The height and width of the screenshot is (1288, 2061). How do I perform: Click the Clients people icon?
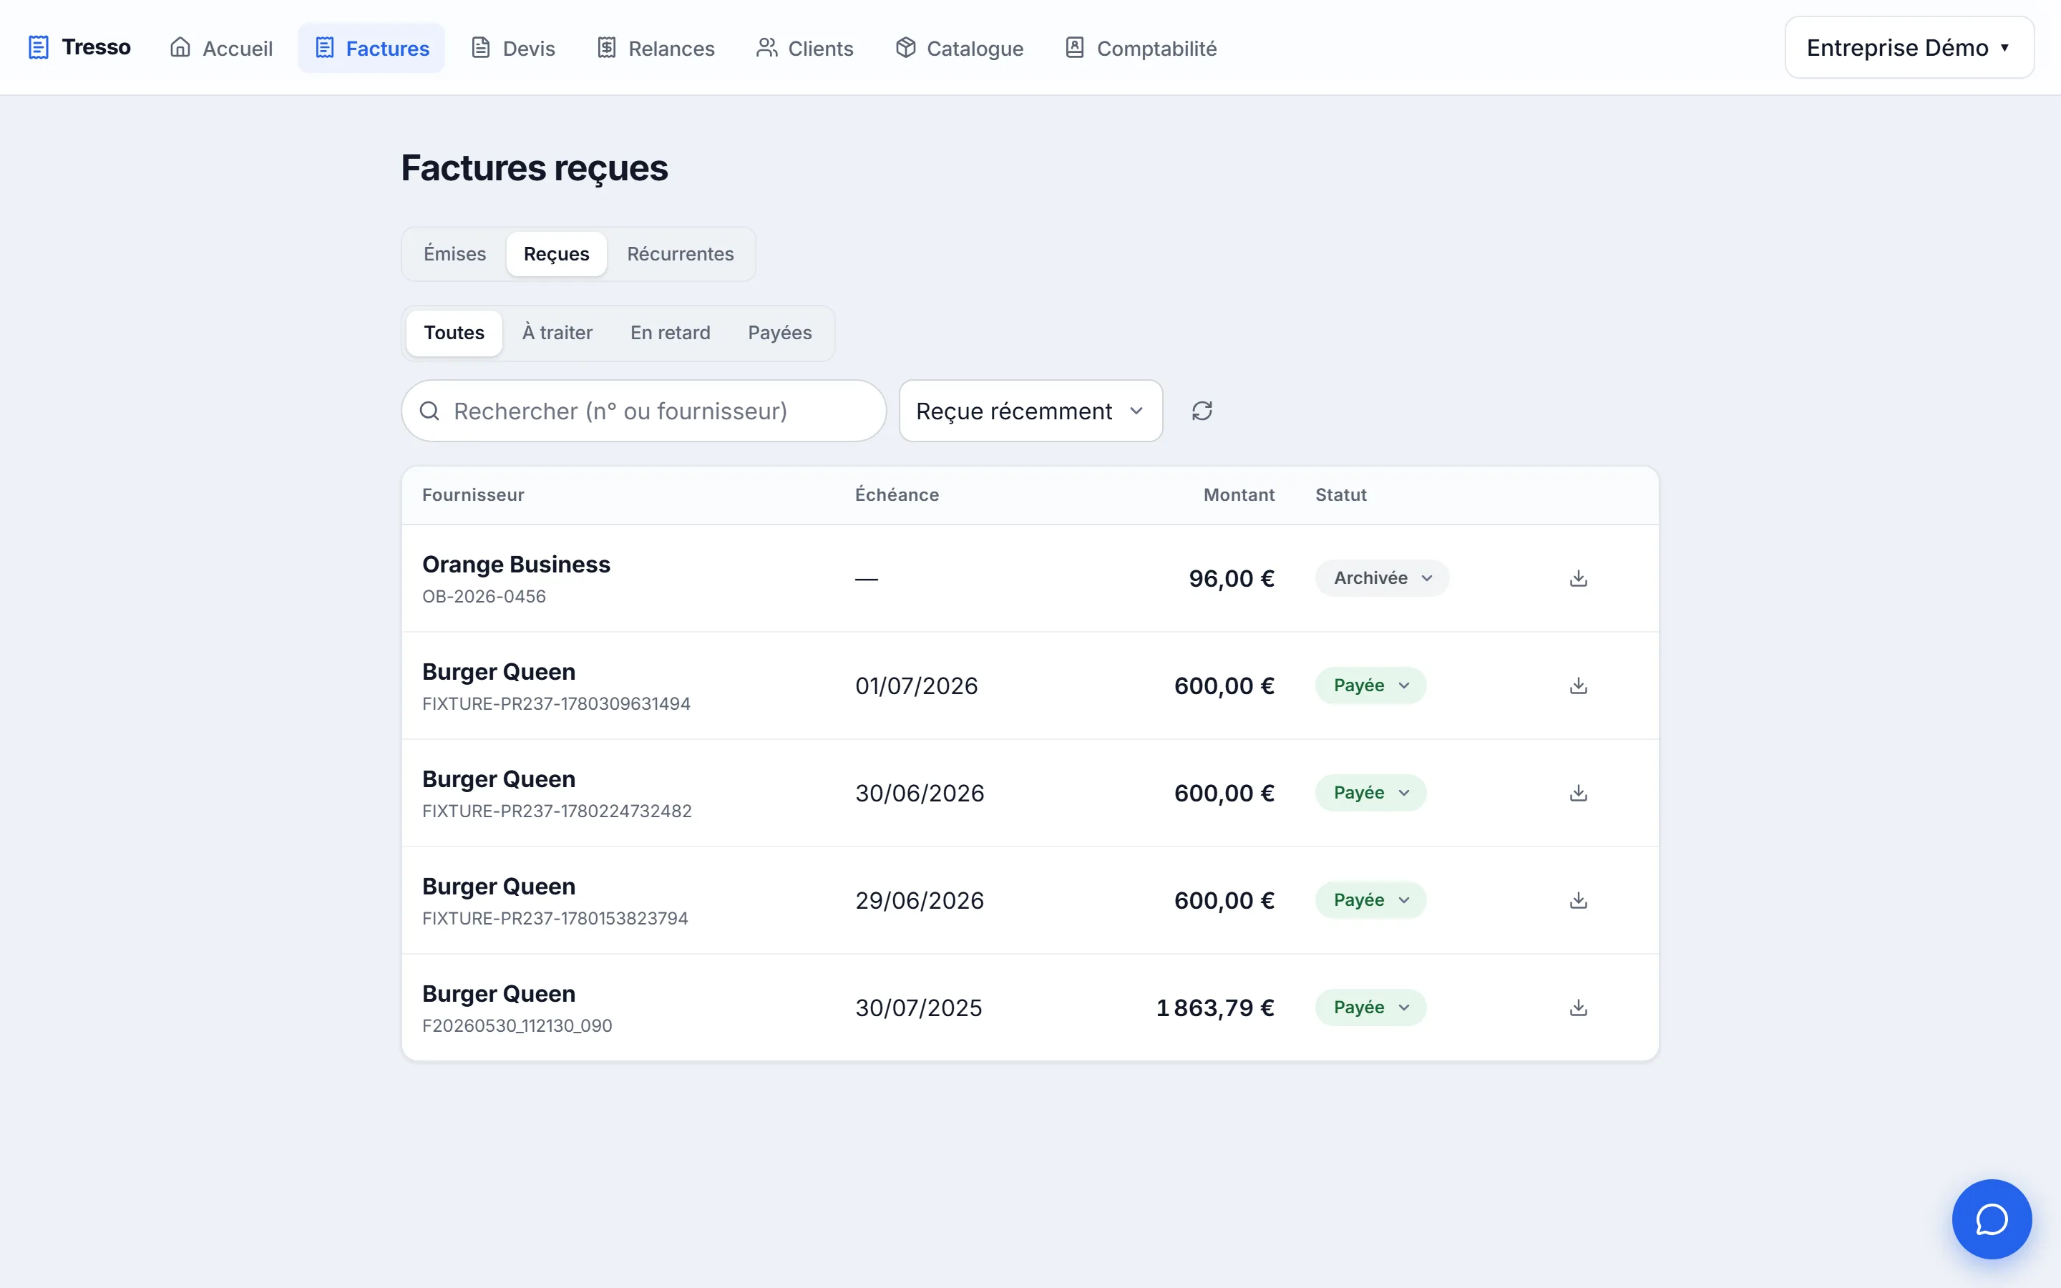click(x=766, y=48)
